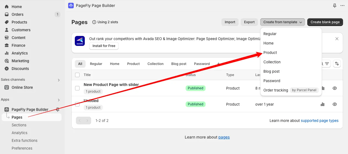
Task: Open Marketing in the sidebar
Action: [x=20, y=61]
